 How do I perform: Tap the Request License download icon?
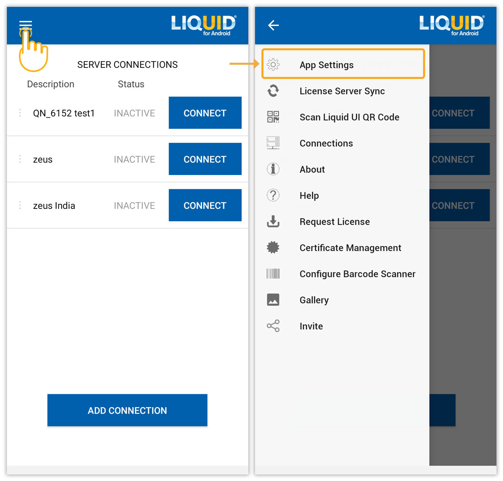click(x=273, y=221)
